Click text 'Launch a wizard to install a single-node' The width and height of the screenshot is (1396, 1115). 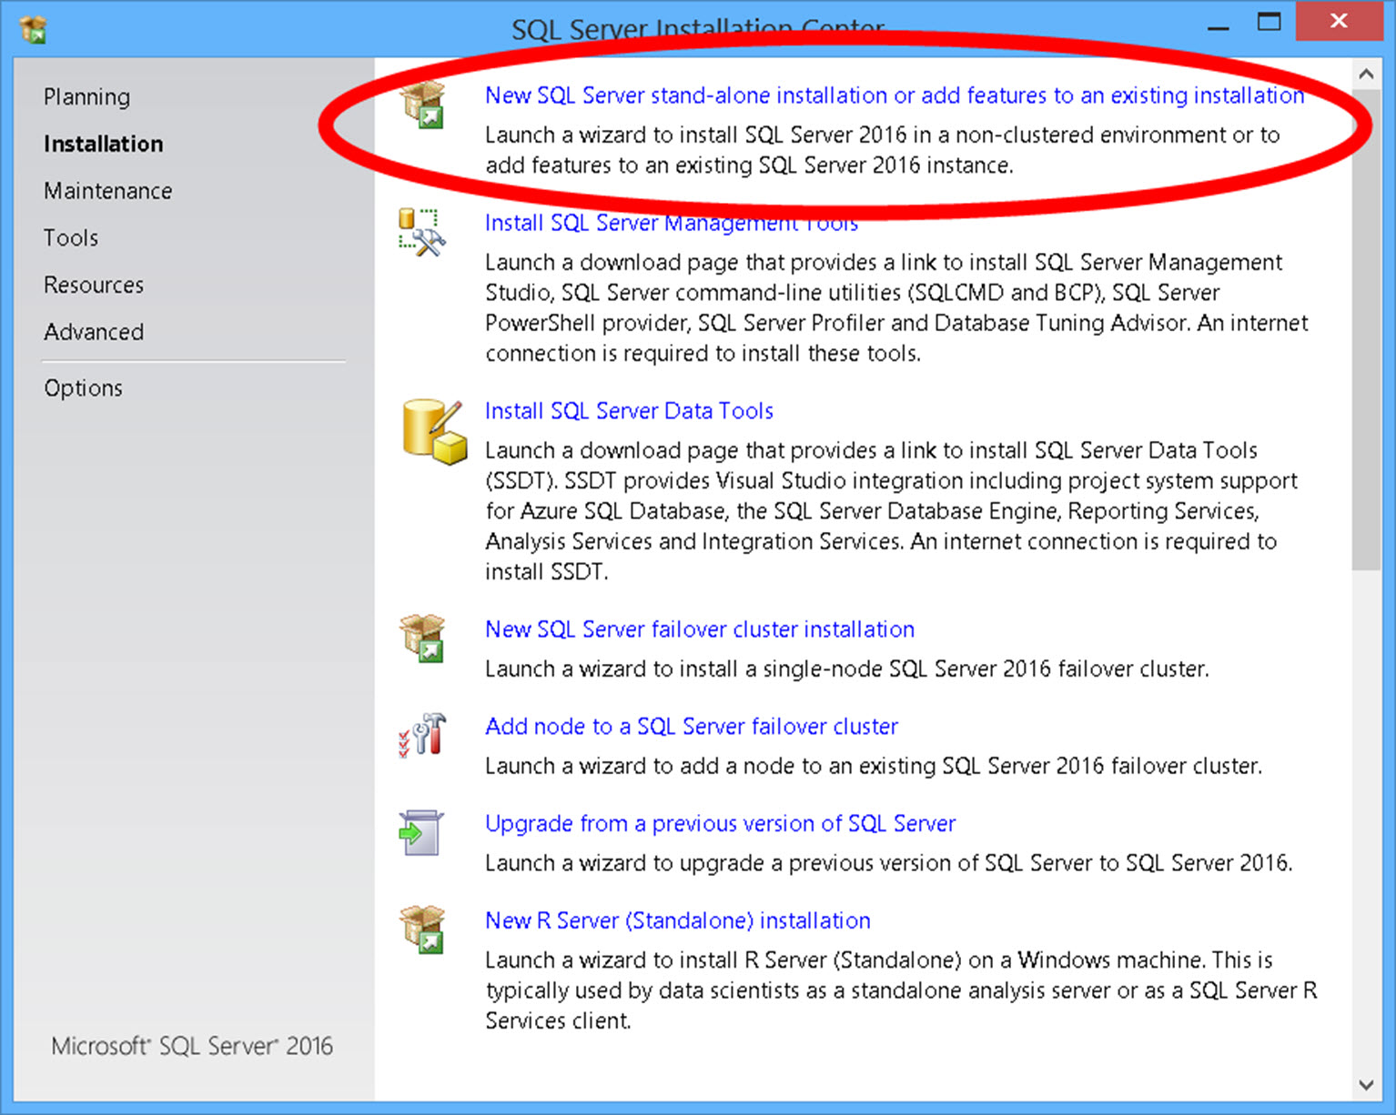tap(847, 669)
